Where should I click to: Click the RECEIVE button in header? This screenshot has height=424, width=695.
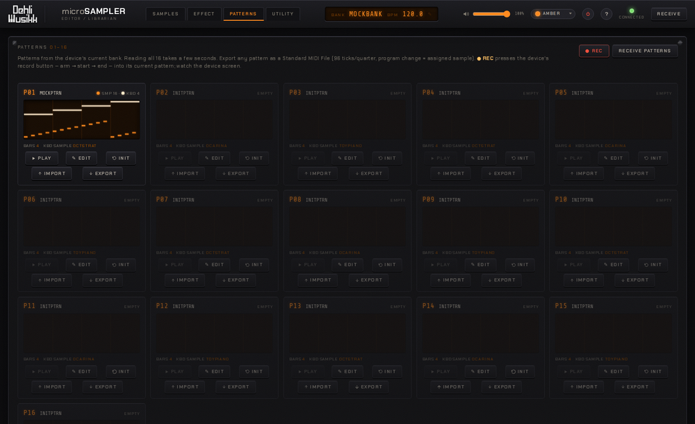point(669,14)
